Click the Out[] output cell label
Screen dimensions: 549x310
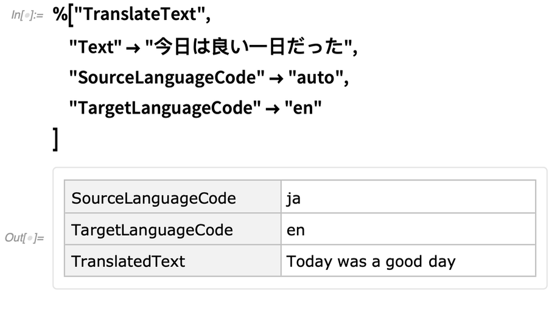click(24, 238)
